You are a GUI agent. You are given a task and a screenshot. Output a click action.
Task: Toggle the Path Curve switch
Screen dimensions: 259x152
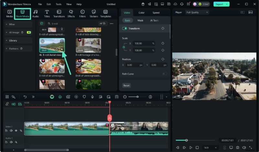(164, 74)
